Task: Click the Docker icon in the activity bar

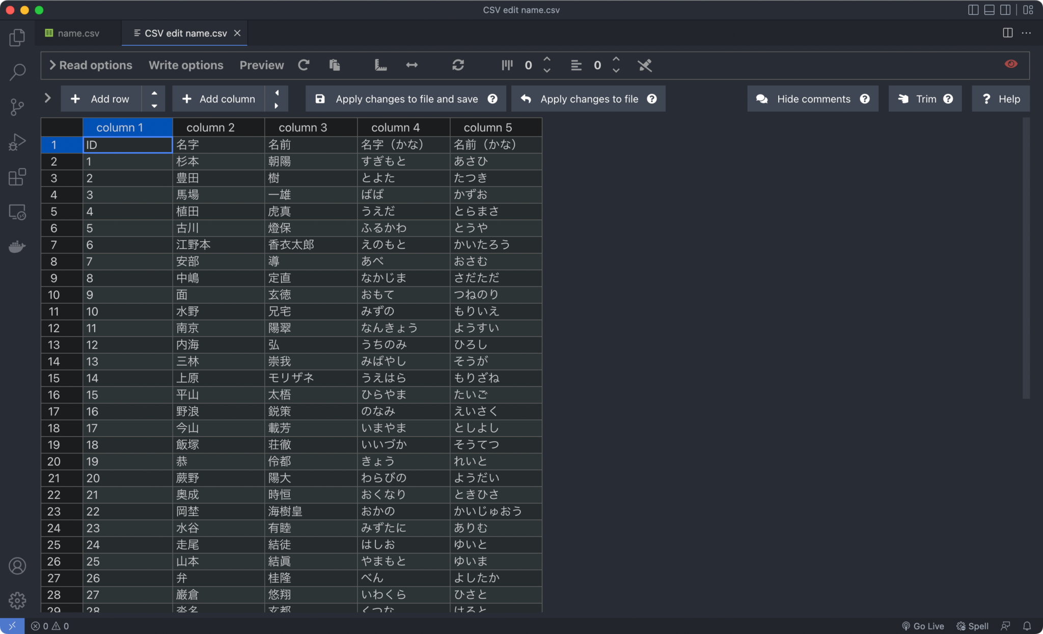Action: 17,247
